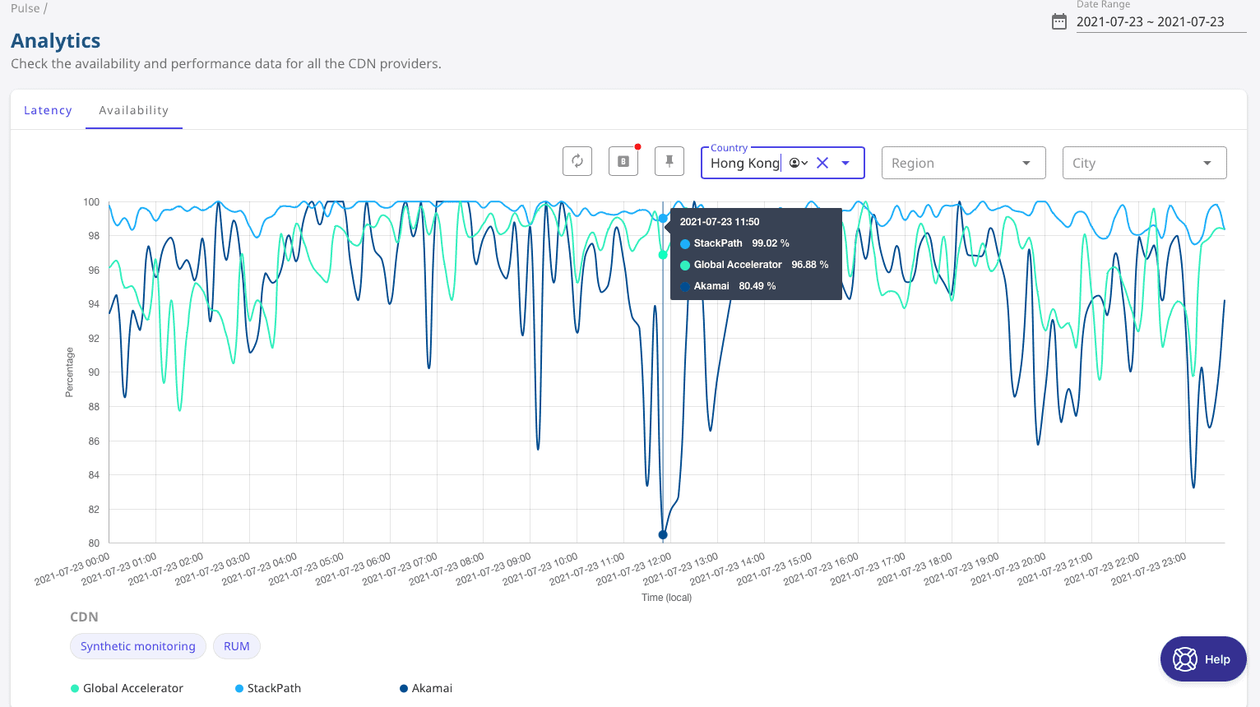The height and width of the screenshot is (707, 1260).
Task: Click the Global Accelerator data point at 11:50
Action: tap(663, 255)
